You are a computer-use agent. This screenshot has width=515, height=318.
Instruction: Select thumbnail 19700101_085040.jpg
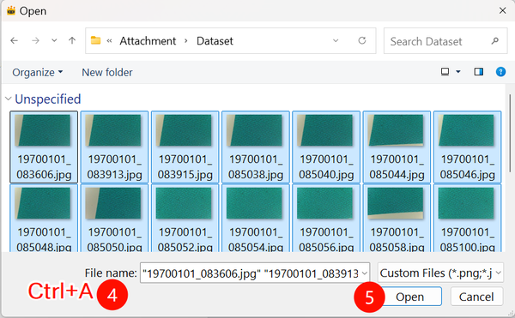[x=326, y=147]
